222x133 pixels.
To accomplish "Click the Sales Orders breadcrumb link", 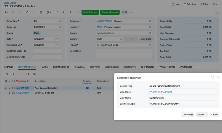I will tap(10, 3).
